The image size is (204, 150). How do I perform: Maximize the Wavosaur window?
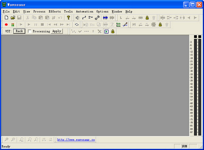point(193,5)
